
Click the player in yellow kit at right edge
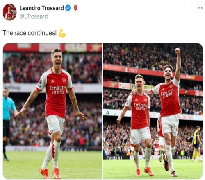pos(196,144)
